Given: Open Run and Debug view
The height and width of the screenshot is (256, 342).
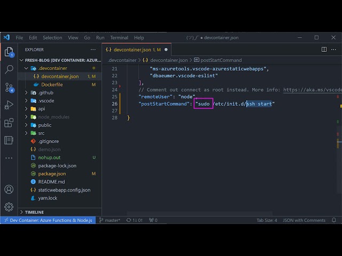Looking at the screenshot, I should [9, 105].
